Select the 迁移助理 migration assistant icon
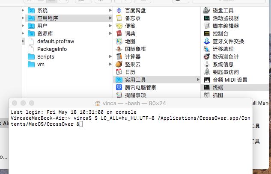The height and width of the screenshot is (174, 271). [x=207, y=49]
